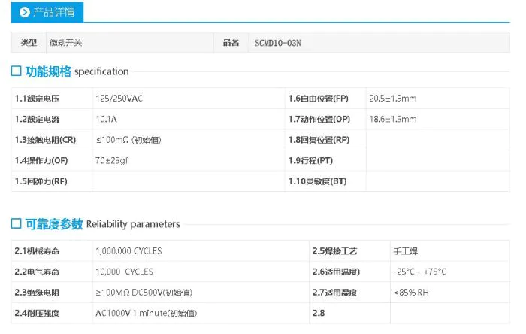Screen dimensions: 526x334
Task: Select the -25°C - +75°C temperature value
Action: point(419,272)
